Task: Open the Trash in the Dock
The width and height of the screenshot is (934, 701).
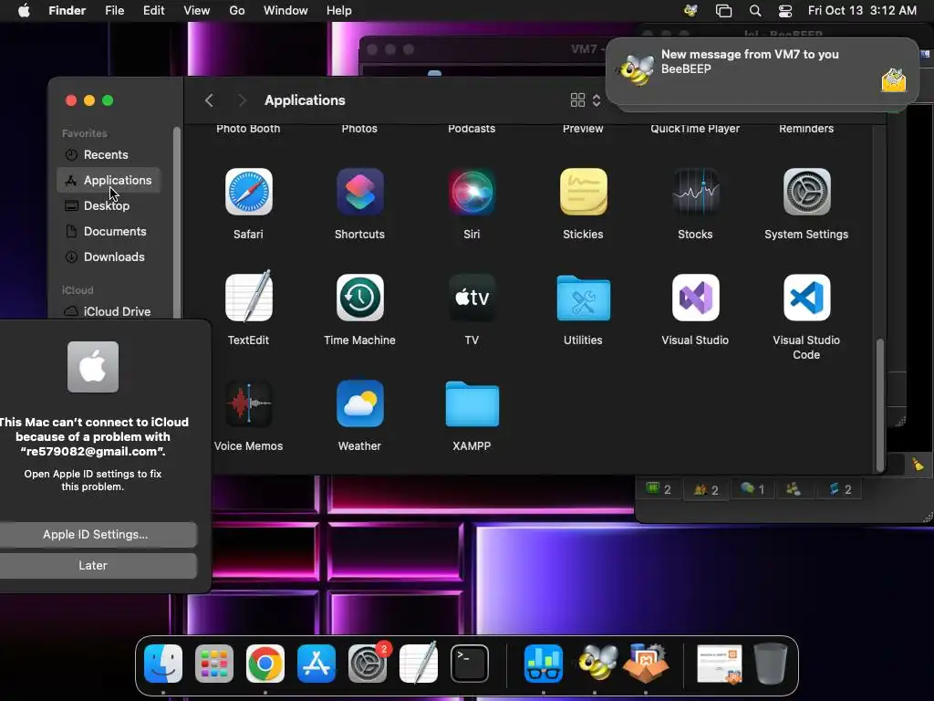Action: pyautogui.click(x=770, y=664)
